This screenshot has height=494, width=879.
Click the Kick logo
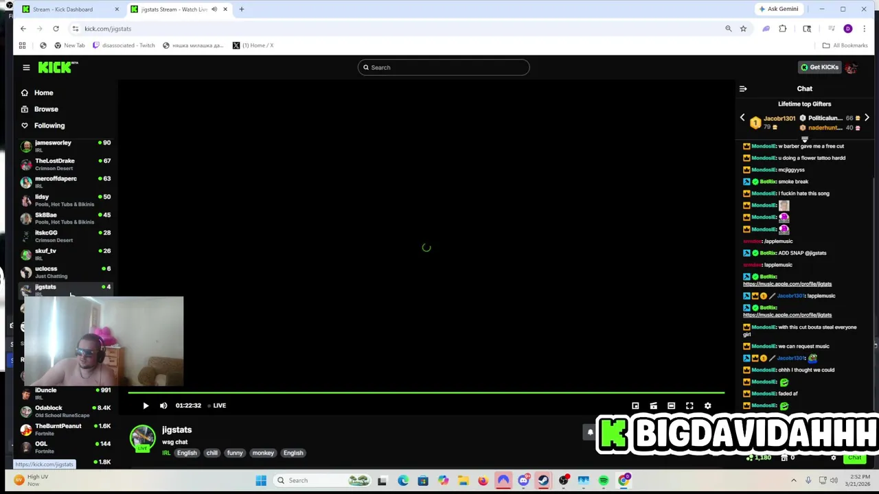(x=58, y=67)
